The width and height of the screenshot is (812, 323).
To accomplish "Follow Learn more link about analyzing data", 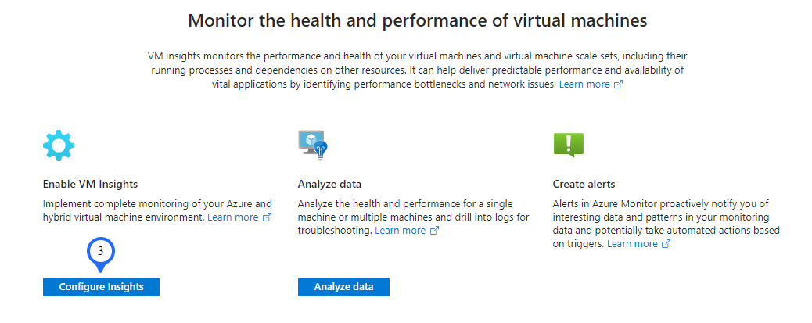I will pyautogui.click(x=401, y=231).
